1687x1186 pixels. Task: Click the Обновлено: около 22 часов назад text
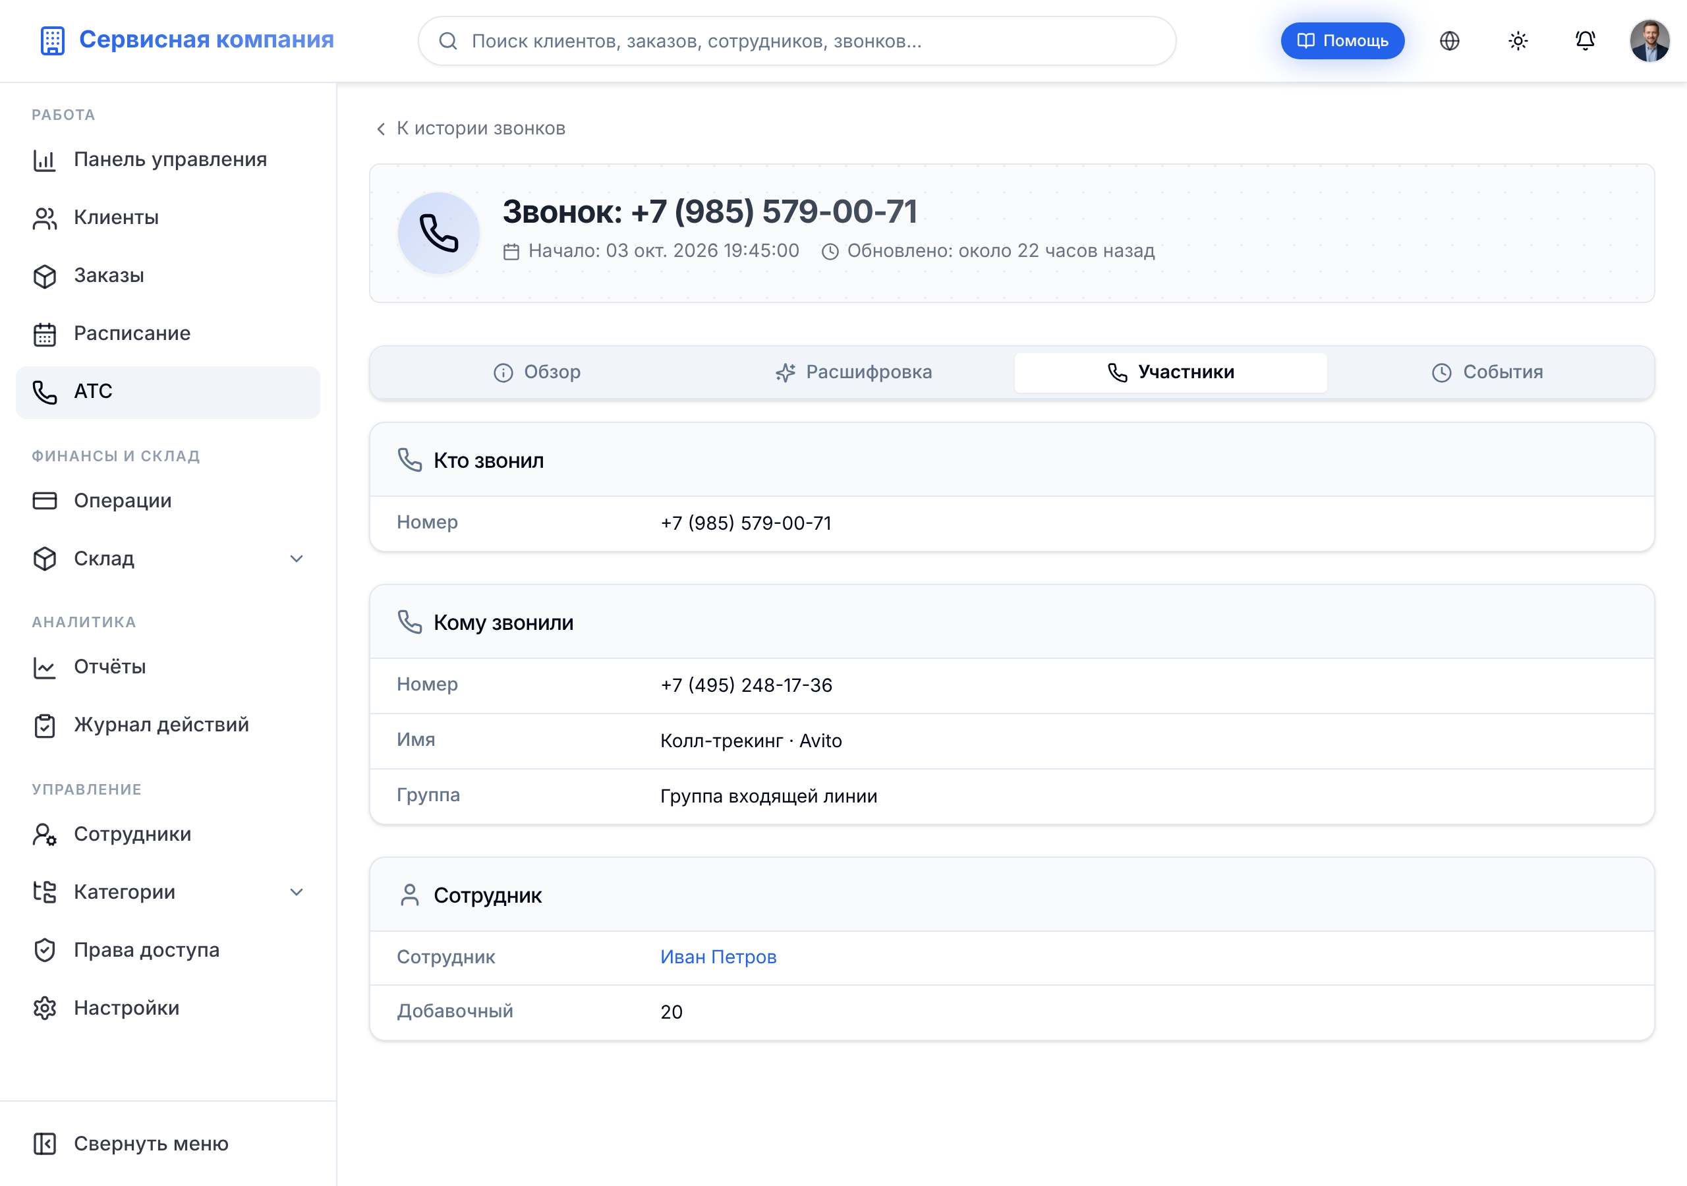(x=1001, y=250)
